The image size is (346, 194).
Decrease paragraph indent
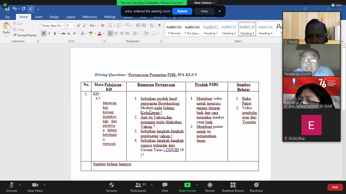click(x=138, y=26)
